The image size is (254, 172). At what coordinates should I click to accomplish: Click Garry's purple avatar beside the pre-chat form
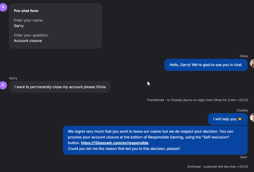(x=3, y=7)
